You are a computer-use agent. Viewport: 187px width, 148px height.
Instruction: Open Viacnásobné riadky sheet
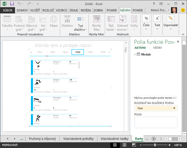[x=114, y=139]
